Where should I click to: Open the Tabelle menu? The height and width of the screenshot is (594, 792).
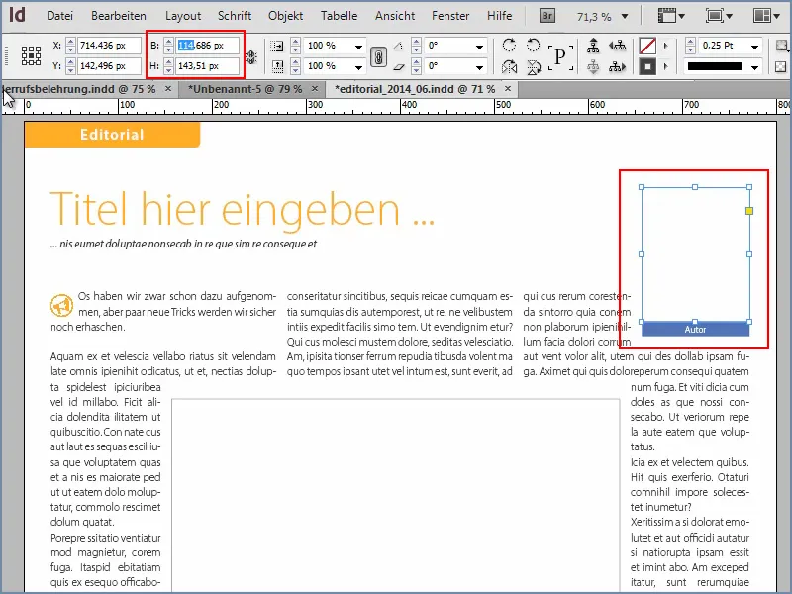click(x=339, y=15)
